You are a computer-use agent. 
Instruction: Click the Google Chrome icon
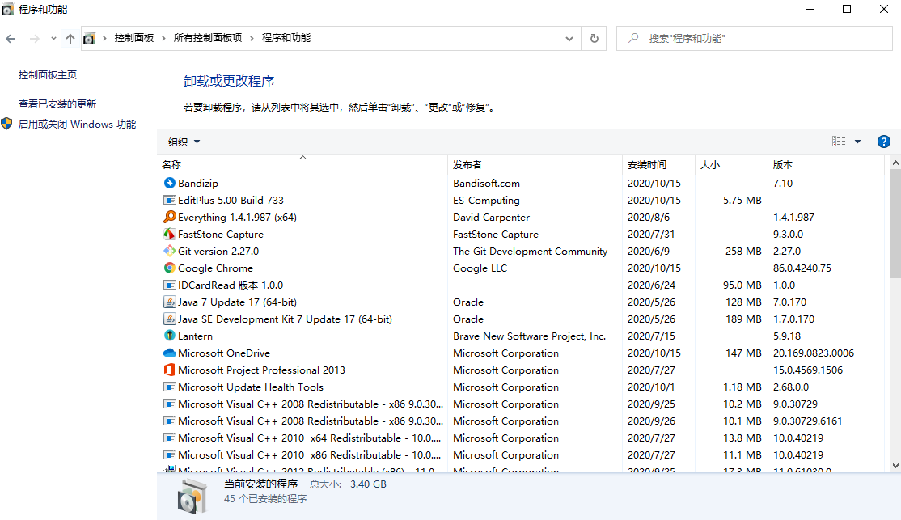(x=170, y=268)
